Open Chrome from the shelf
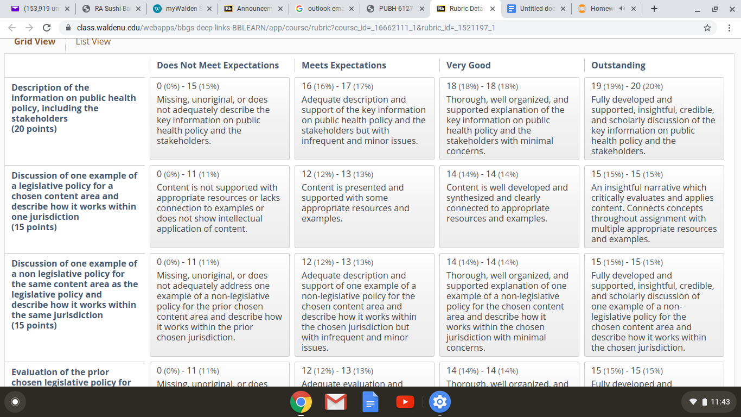This screenshot has width=741, height=417. (x=301, y=402)
